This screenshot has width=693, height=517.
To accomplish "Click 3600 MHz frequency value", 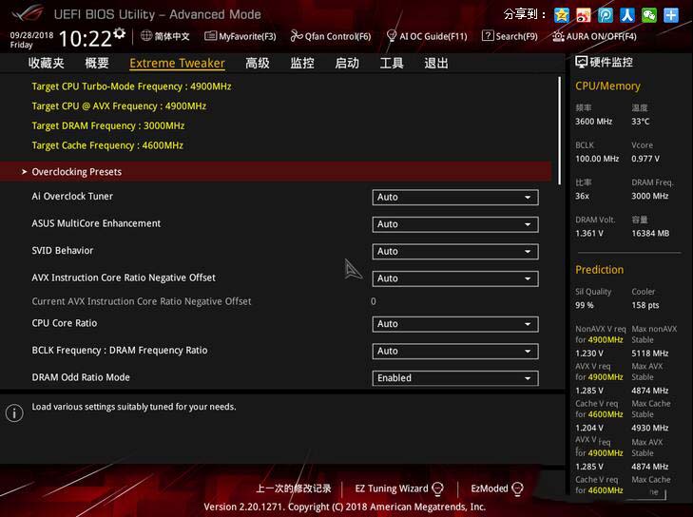I will coord(593,122).
